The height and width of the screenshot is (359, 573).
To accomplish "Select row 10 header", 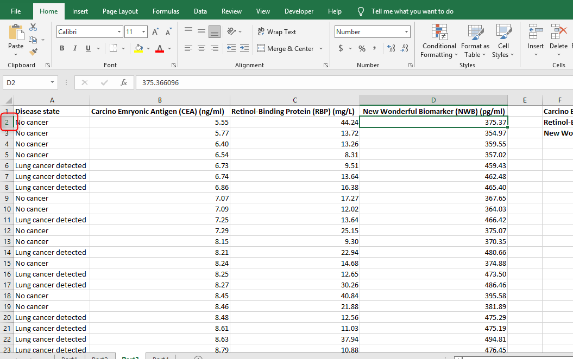I will point(7,209).
